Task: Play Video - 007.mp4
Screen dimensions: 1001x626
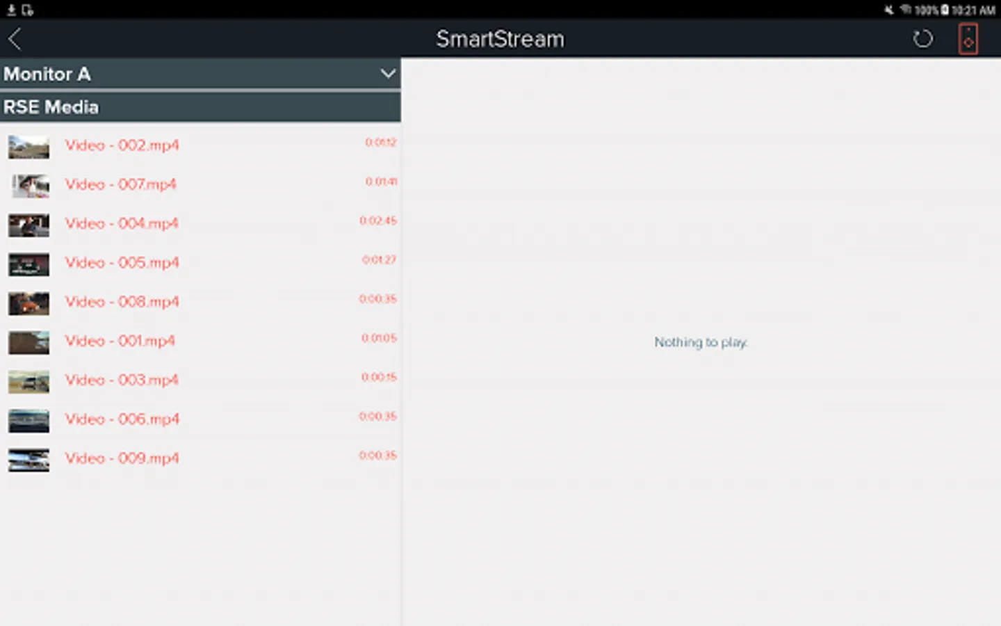Action: coord(200,184)
